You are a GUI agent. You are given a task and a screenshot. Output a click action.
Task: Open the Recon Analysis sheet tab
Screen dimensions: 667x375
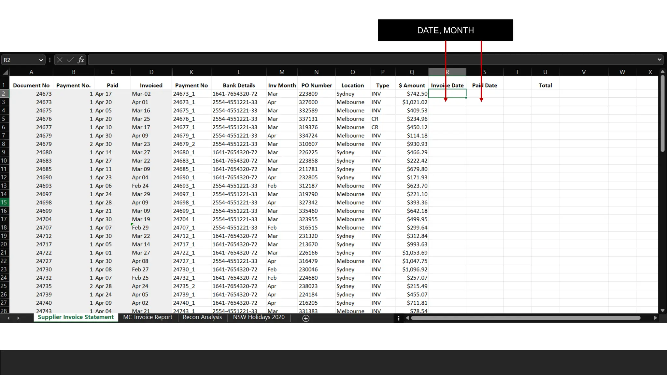[x=202, y=317]
